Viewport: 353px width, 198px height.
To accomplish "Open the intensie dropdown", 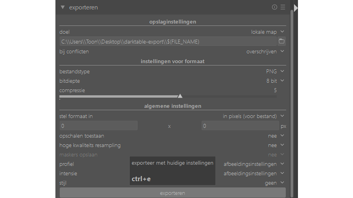I will [x=253, y=173].
